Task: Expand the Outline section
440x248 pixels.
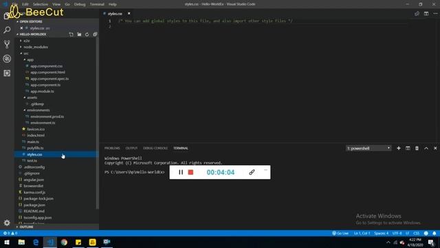Action: [26, 227]
